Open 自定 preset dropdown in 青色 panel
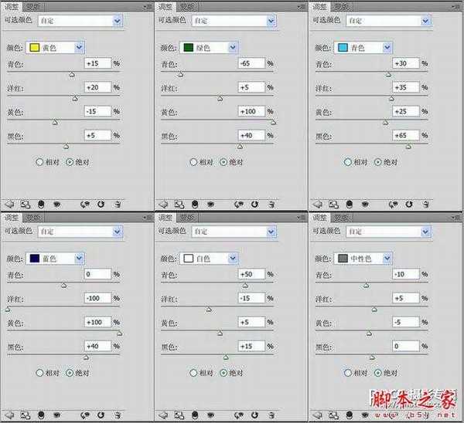 388,21
